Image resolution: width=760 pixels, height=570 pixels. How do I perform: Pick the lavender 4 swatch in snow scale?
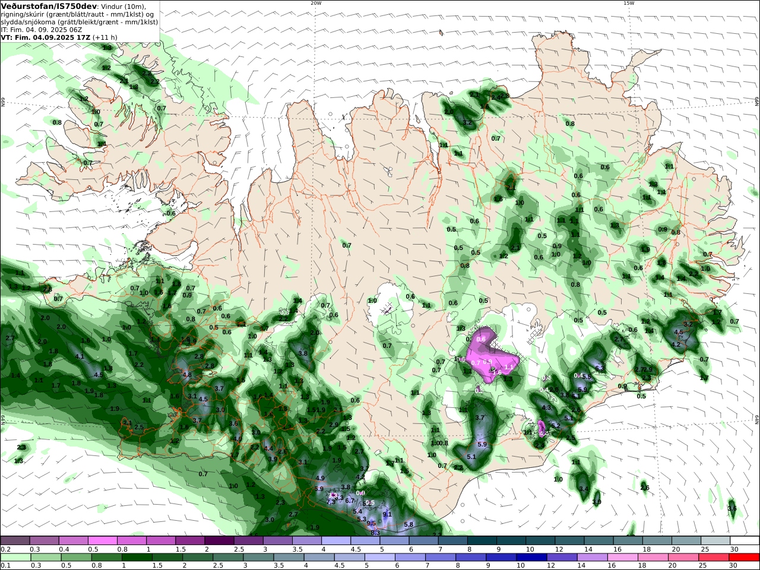point(335,540)
